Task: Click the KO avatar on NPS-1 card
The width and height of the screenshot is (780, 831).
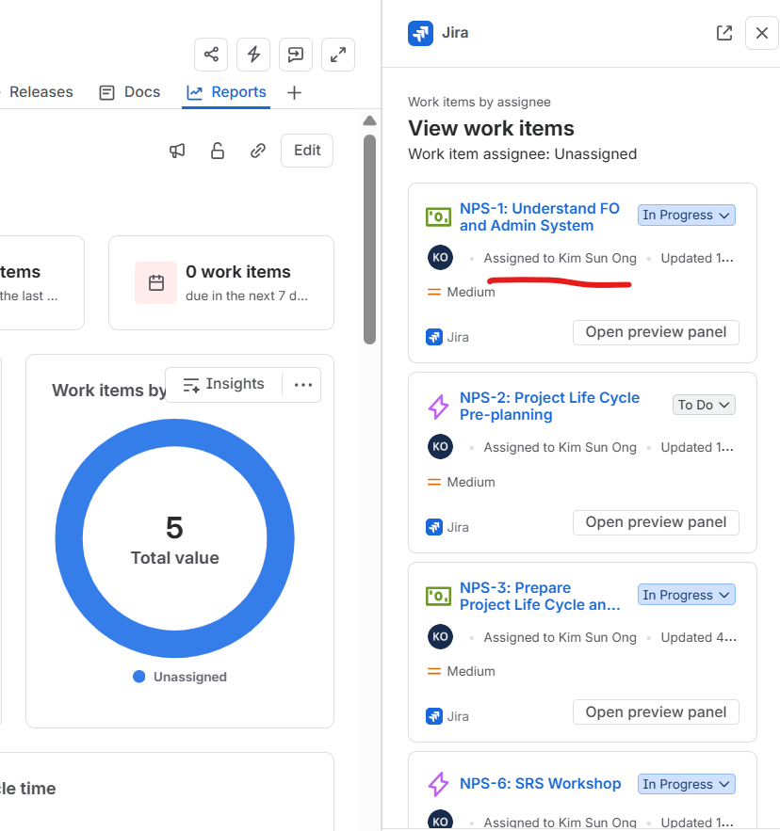Action: [x=441, y=258]
